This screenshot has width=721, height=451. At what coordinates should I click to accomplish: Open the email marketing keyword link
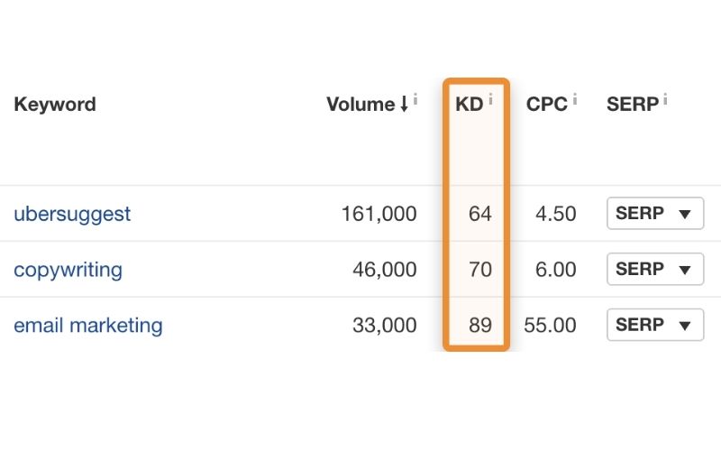[x=88, y=326]
